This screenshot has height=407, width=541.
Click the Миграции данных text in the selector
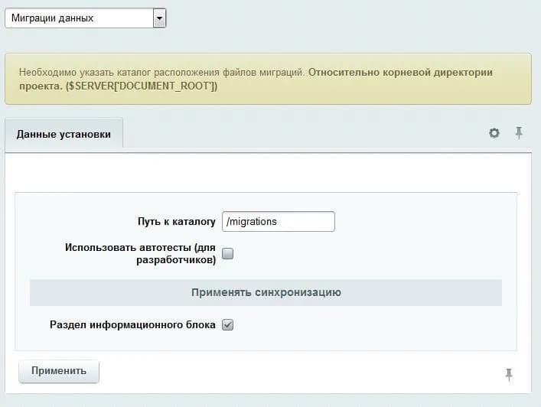(53, 18)
